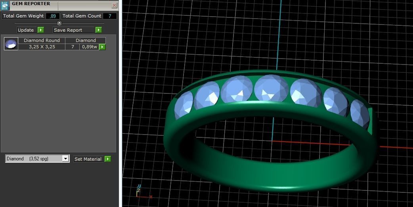Click the 'Total Gem Count' label

(82, 16)
